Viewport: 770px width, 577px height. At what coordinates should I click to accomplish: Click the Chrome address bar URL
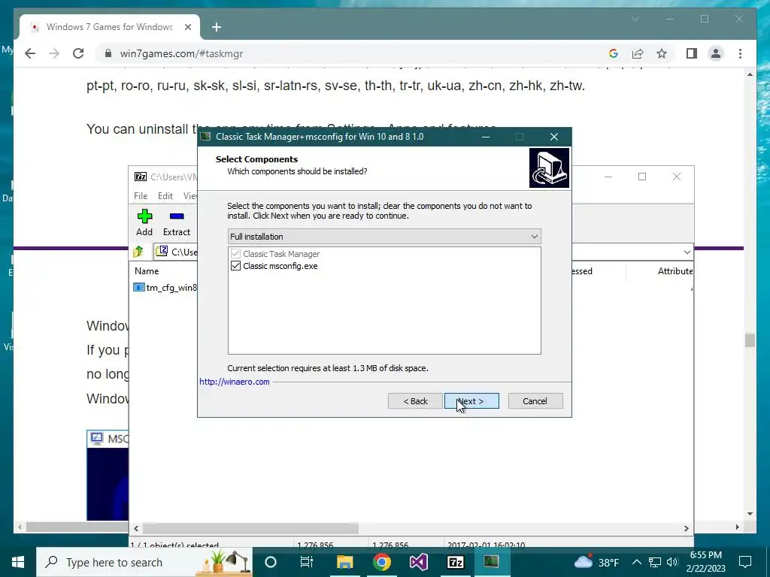tap(181, 53)
